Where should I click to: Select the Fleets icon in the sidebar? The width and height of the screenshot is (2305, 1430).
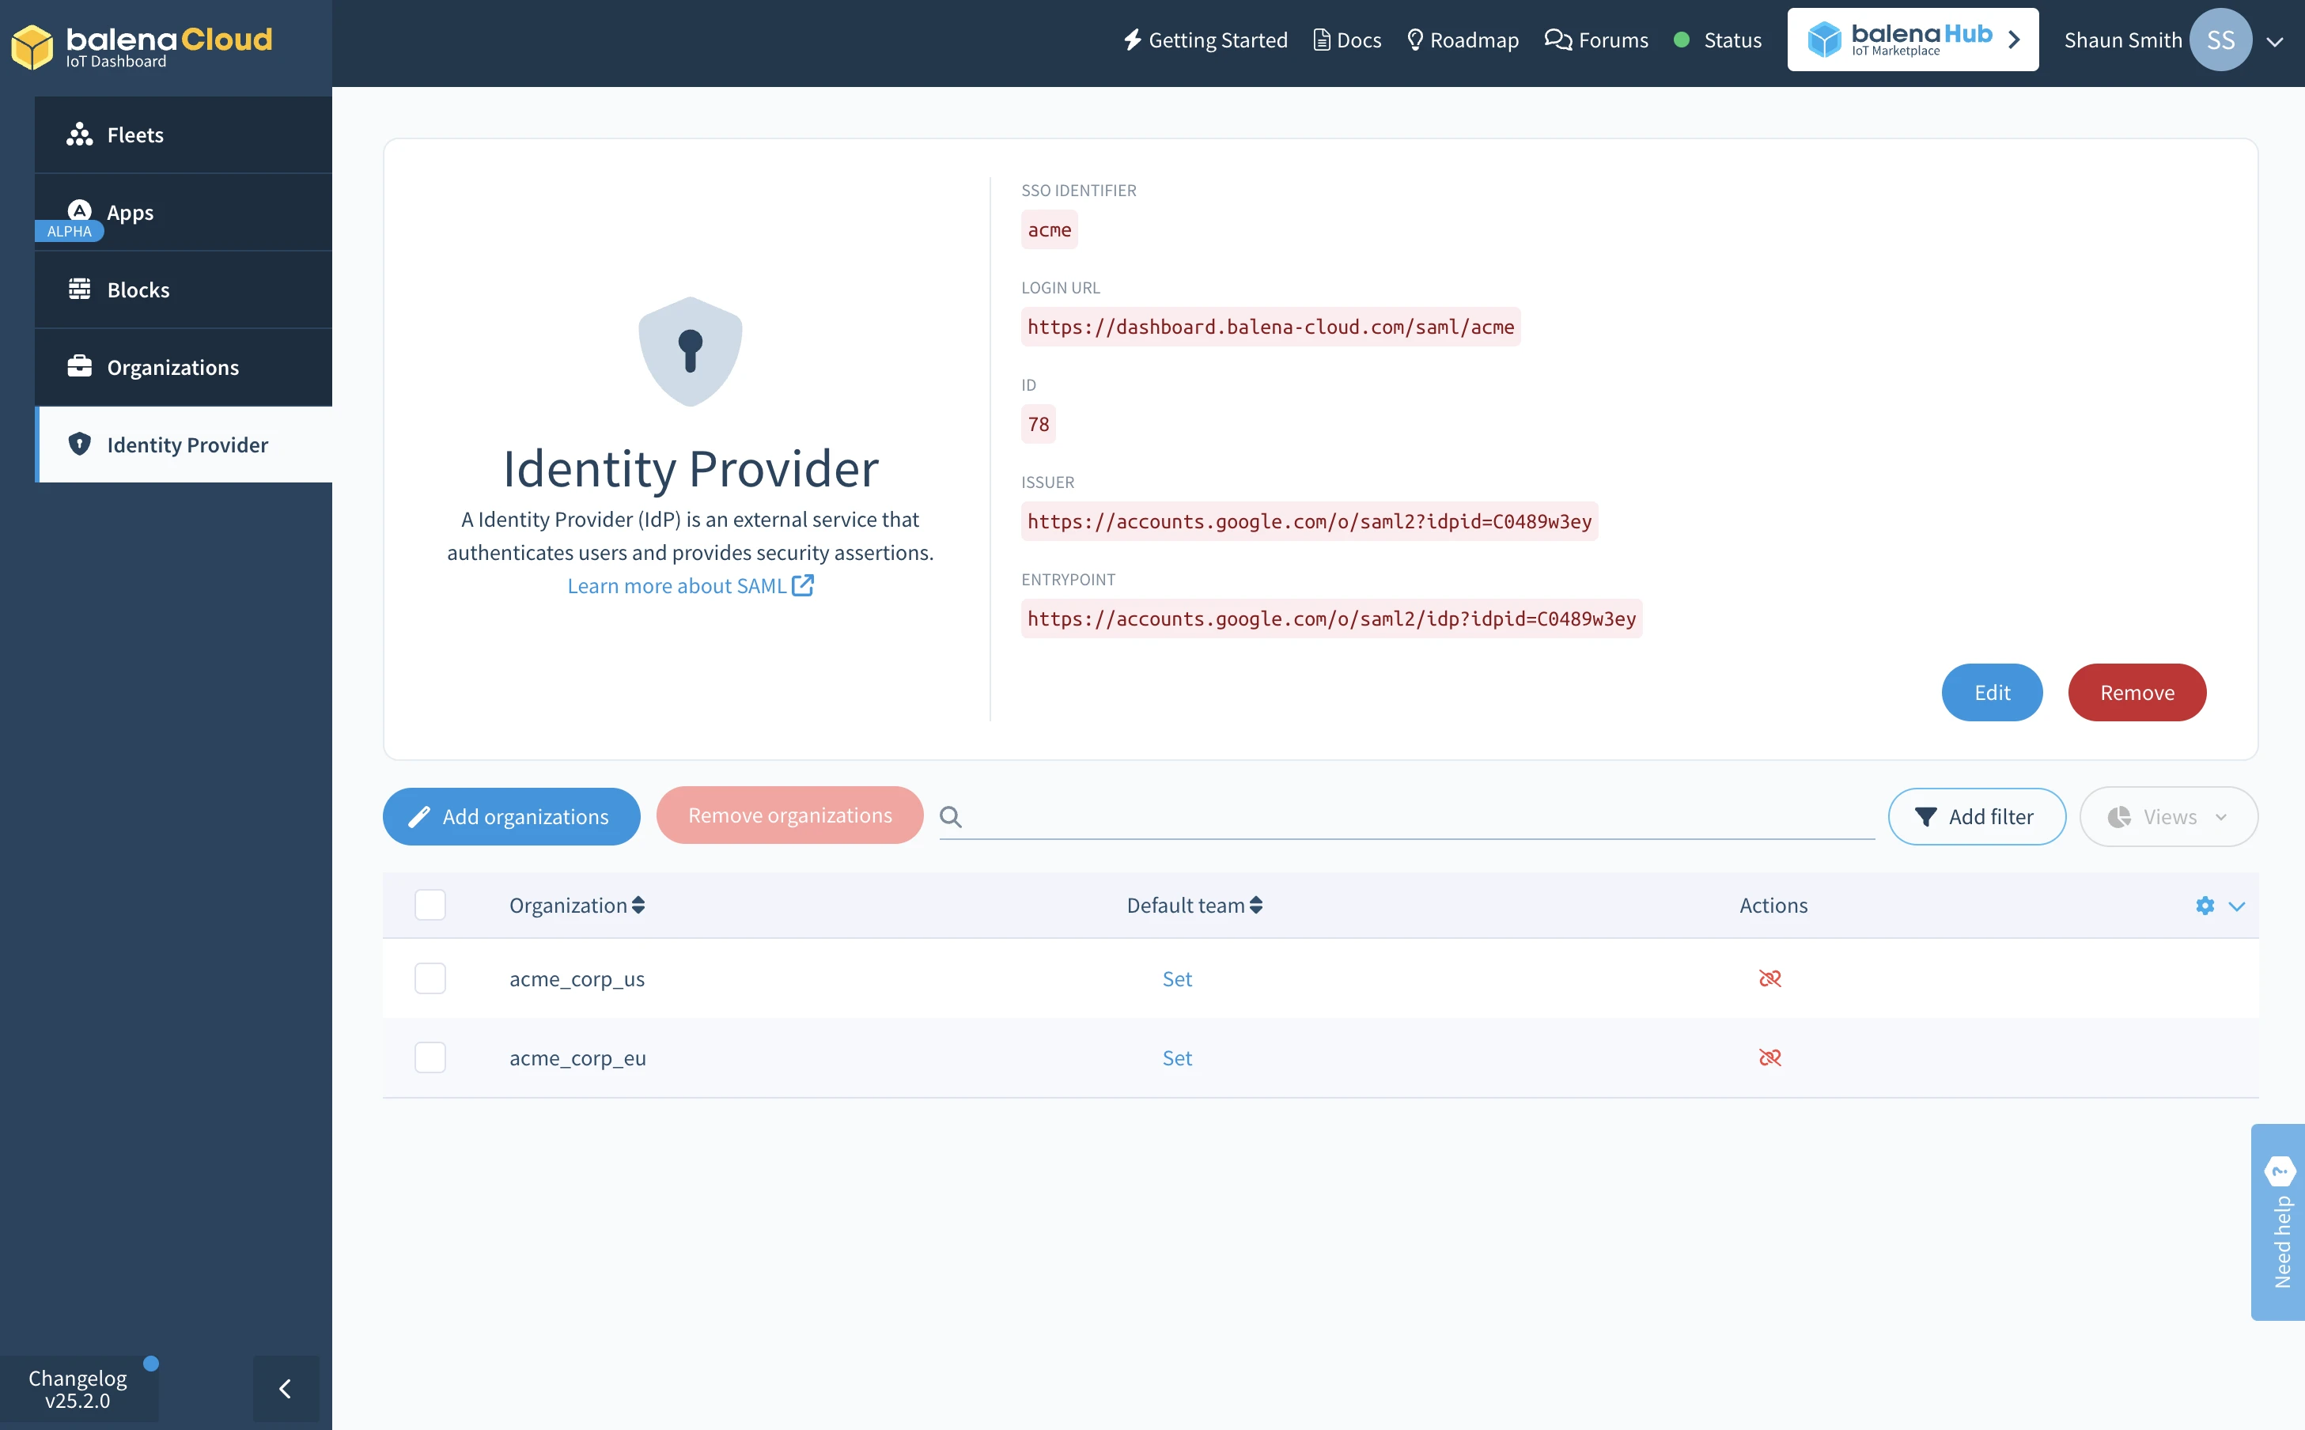click(x=79, y=134)
